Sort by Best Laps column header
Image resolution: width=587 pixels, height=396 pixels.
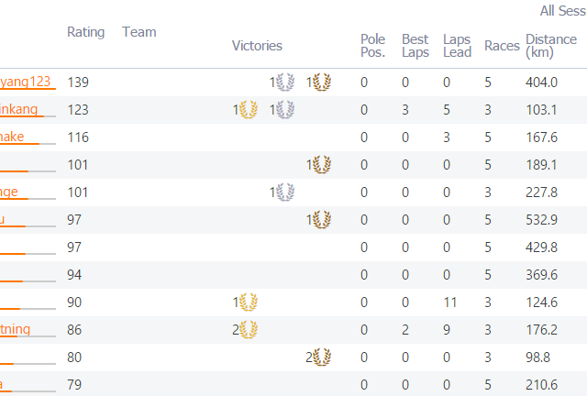[415, 46]
